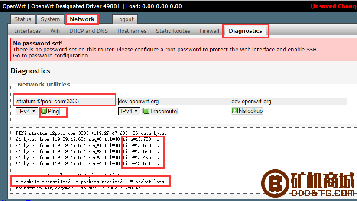The height and width of the screenshot is (201, 357).
Task: Click the Logout tab
Action: 125,19
